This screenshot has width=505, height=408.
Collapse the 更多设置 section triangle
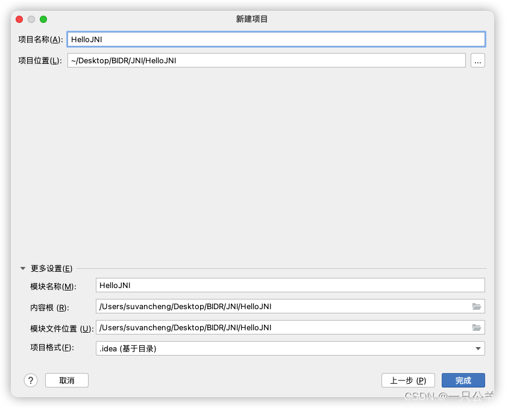(x=23, y=268)
